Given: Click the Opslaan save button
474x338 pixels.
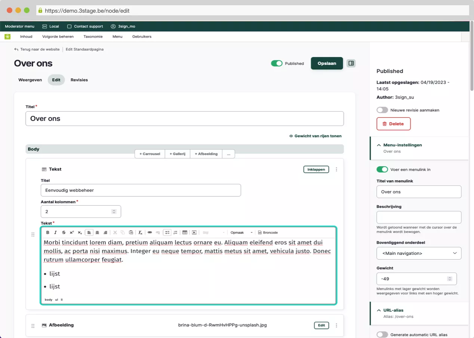Looking at the screenshot, I should (327, 63).
